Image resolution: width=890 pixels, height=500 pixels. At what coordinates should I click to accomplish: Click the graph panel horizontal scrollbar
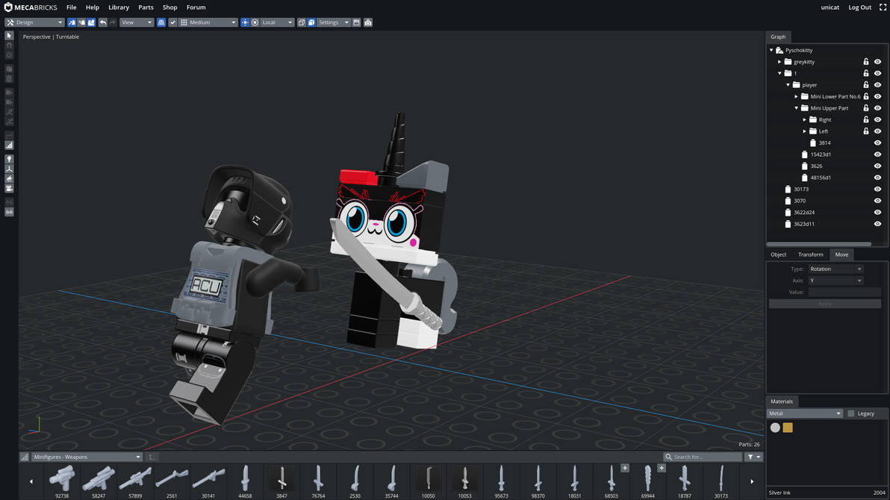tap(819, 244)
